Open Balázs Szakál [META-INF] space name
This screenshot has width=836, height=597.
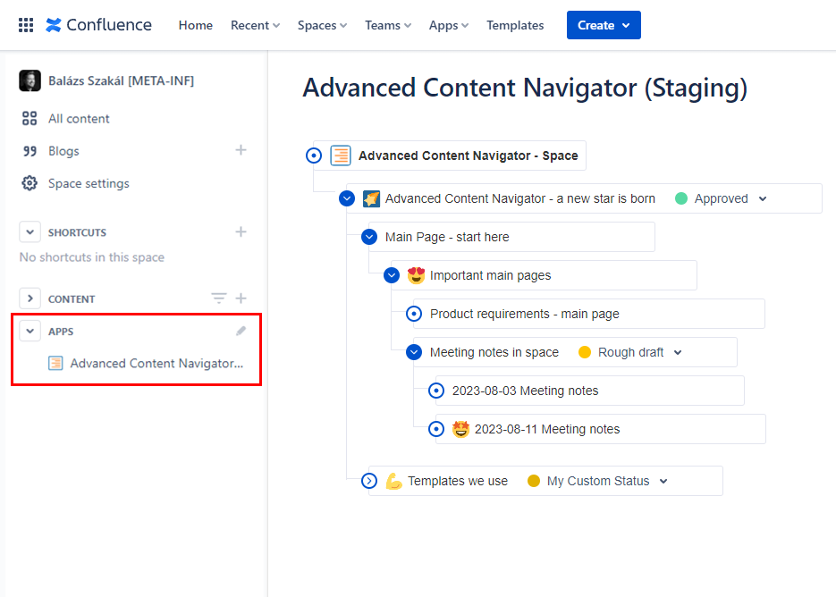click(x=121, y=80)
